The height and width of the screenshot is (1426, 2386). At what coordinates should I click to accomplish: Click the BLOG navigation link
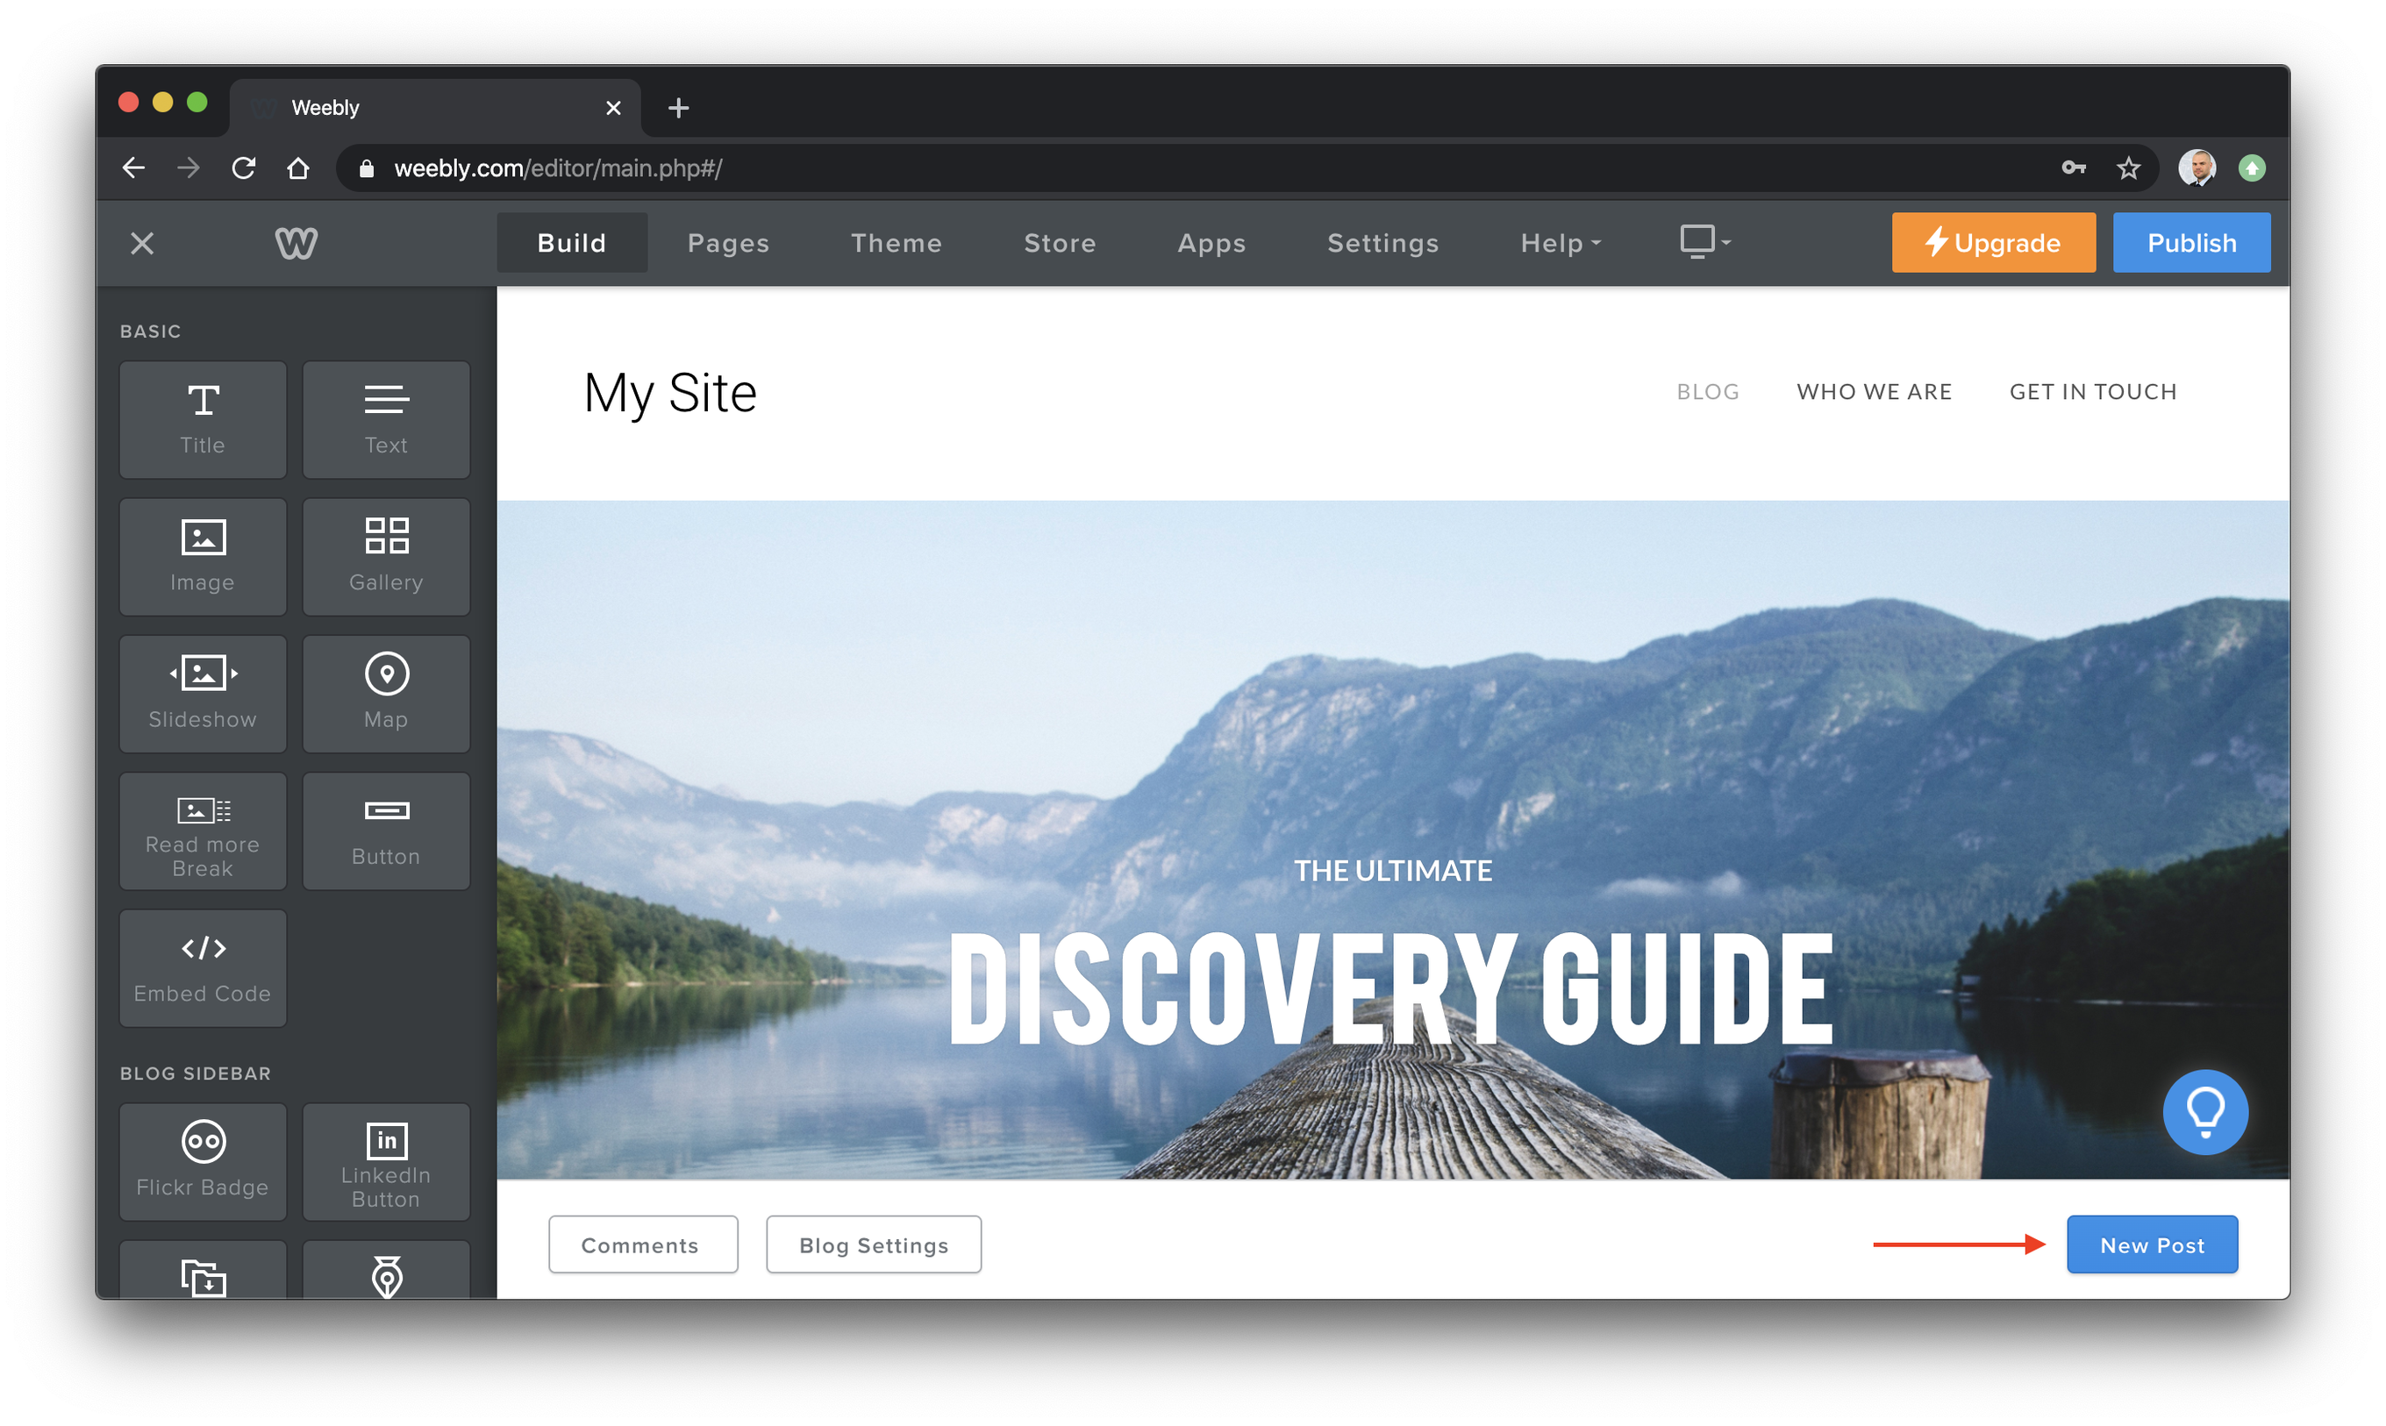1708,392
